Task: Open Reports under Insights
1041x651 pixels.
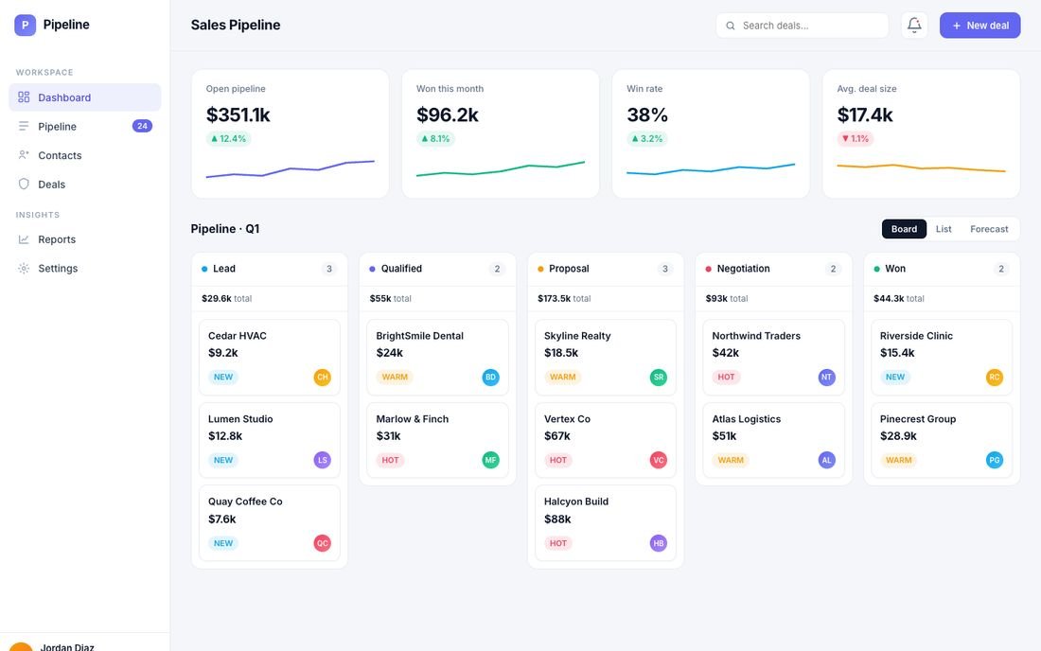Action: (x=85, y=238)
